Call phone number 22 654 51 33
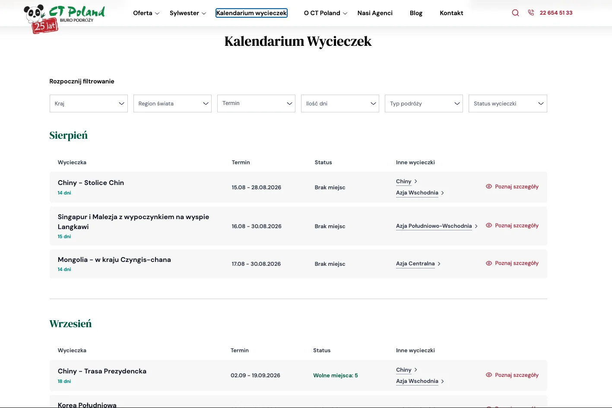This screenshot has width=612, height=408. 556,13
